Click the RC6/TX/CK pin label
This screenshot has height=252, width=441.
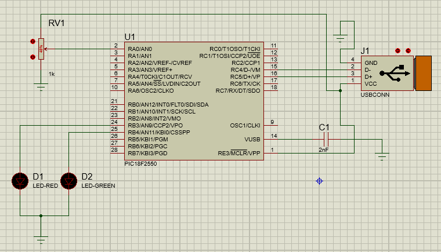click(245, 84)
